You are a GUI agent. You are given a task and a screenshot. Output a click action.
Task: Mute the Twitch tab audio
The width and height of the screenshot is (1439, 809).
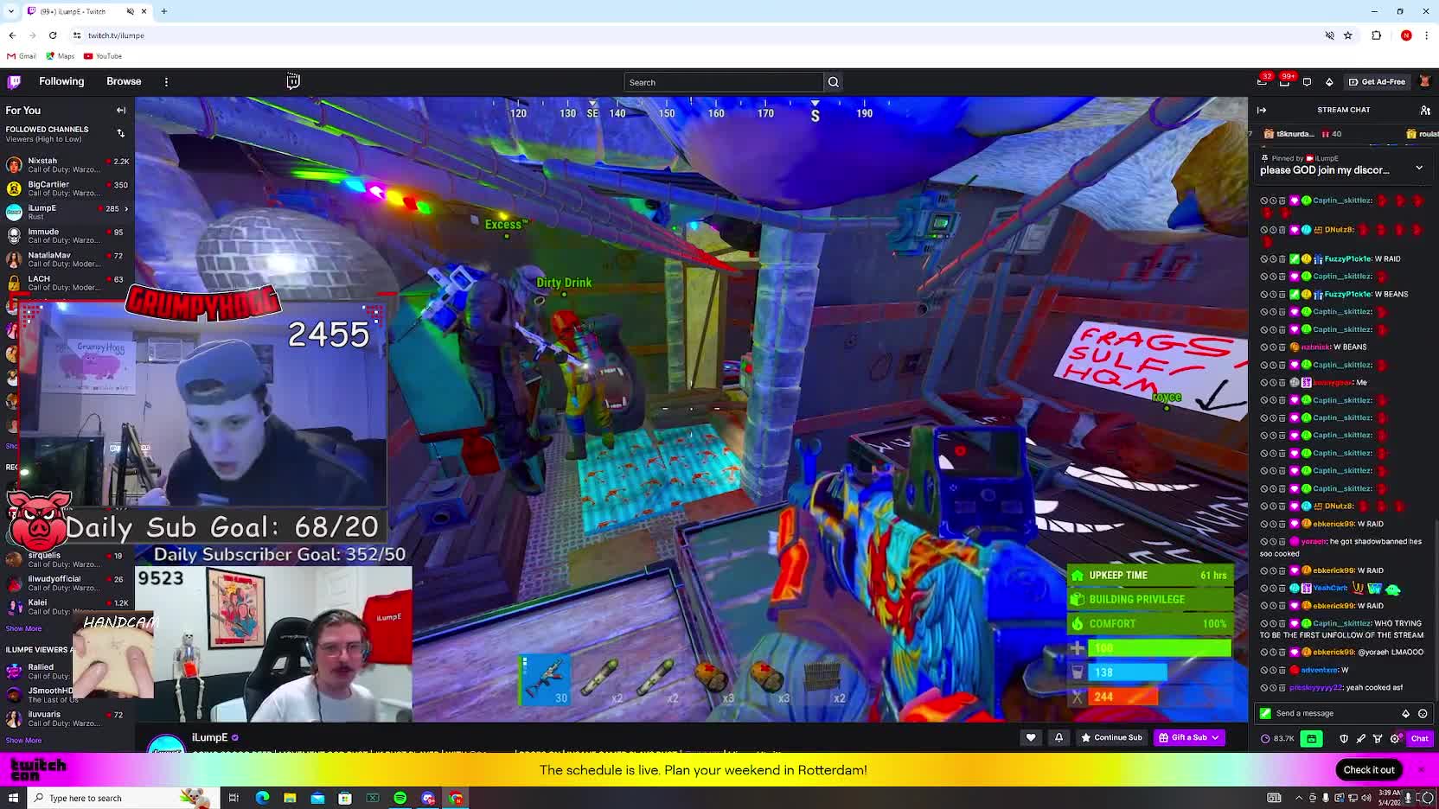coord(130,11)
